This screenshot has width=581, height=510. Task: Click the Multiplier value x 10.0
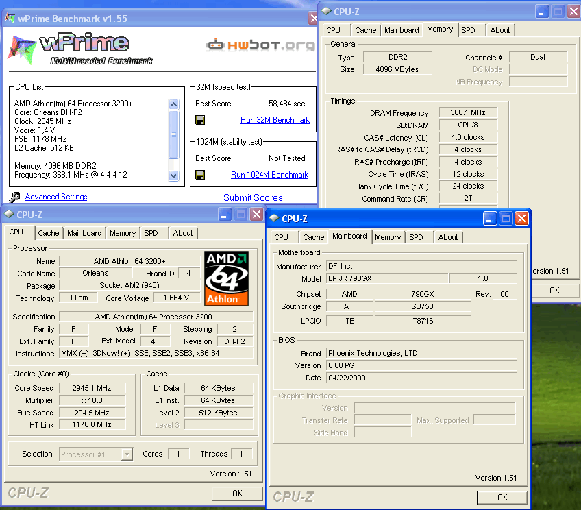(92, 400)
